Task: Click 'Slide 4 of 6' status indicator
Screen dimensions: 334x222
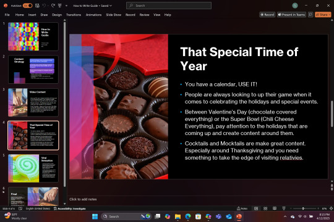Action: [9, 208]
